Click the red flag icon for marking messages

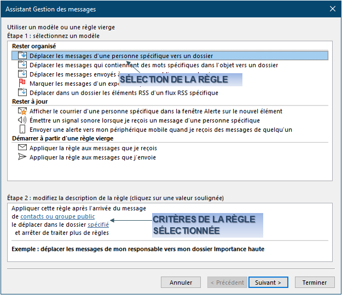(22, 83)
